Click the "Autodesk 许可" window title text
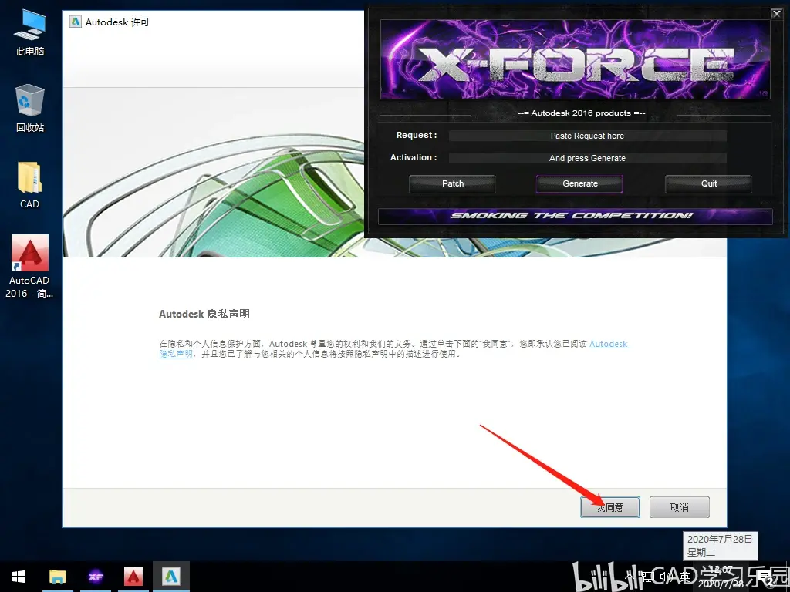Image resolution: width=790 pixels, height=592 pixels. (117, 22)
